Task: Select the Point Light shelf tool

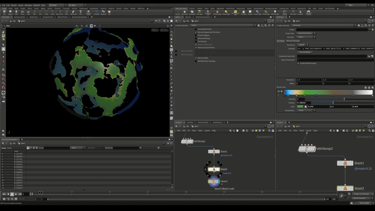Action: pyautogui.click(x=184, y=12)
